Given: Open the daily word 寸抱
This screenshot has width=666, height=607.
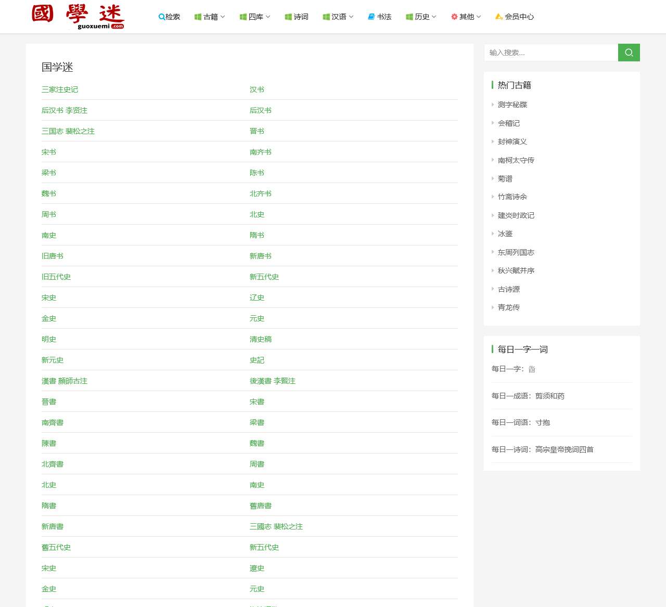Looking at the screenshot, I should [543, 422].
